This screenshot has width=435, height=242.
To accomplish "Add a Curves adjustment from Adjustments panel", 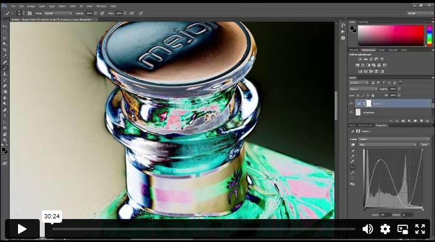I will [x=371, y=59].
